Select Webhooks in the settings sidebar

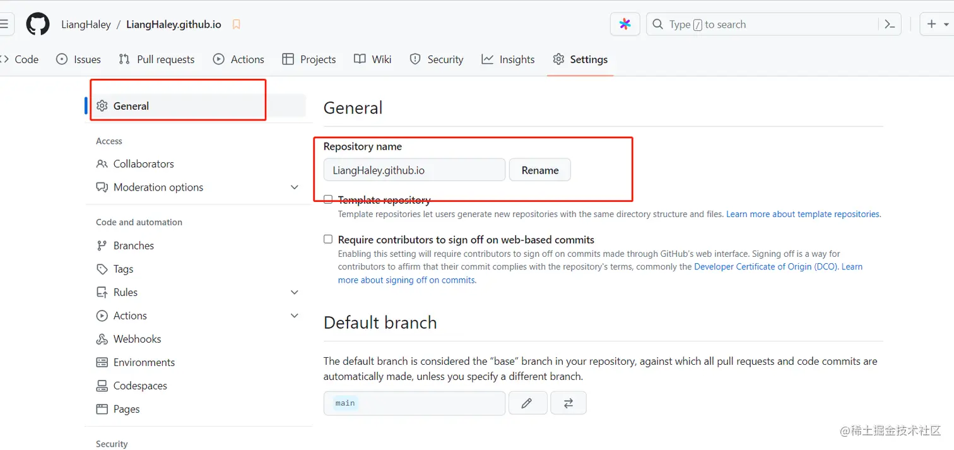coord(137,339)
